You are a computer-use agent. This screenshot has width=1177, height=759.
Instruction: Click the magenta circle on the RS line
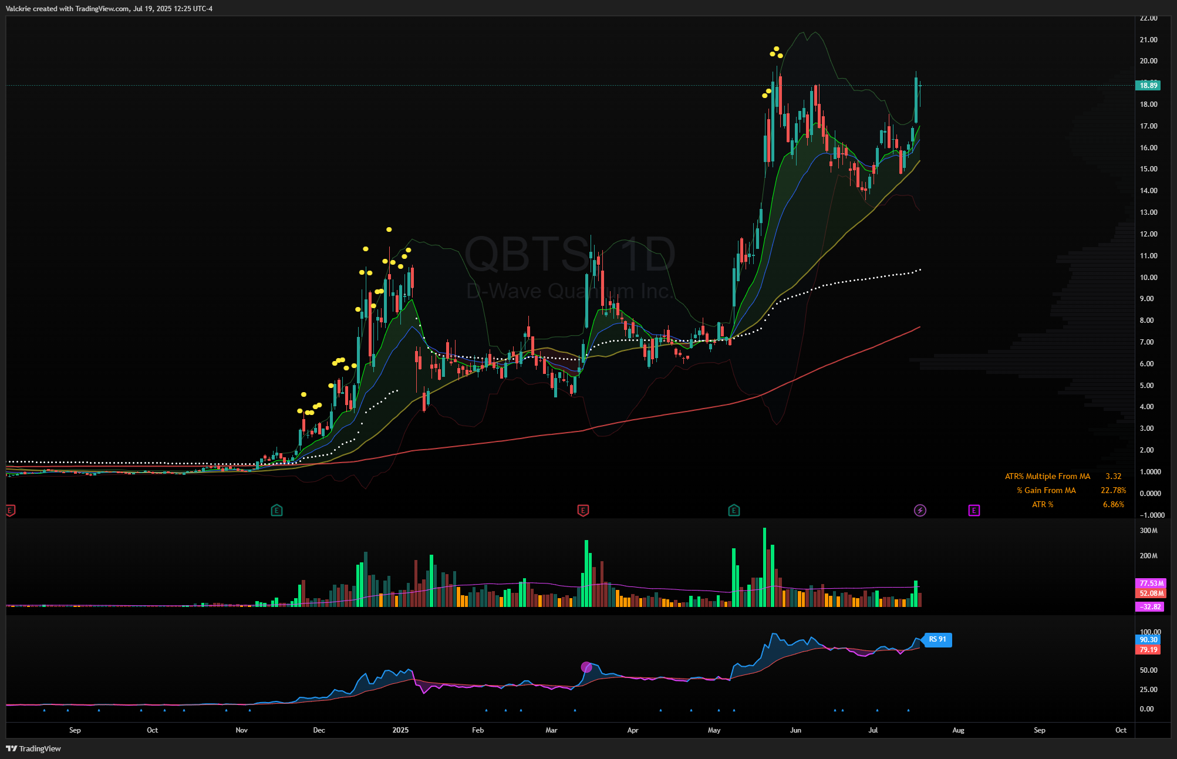click(586, 667)
